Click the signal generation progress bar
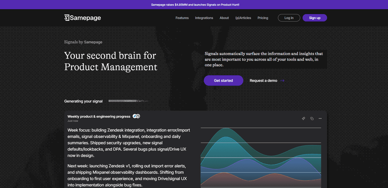The image size is (388, 188). click(x=128, y=101)
